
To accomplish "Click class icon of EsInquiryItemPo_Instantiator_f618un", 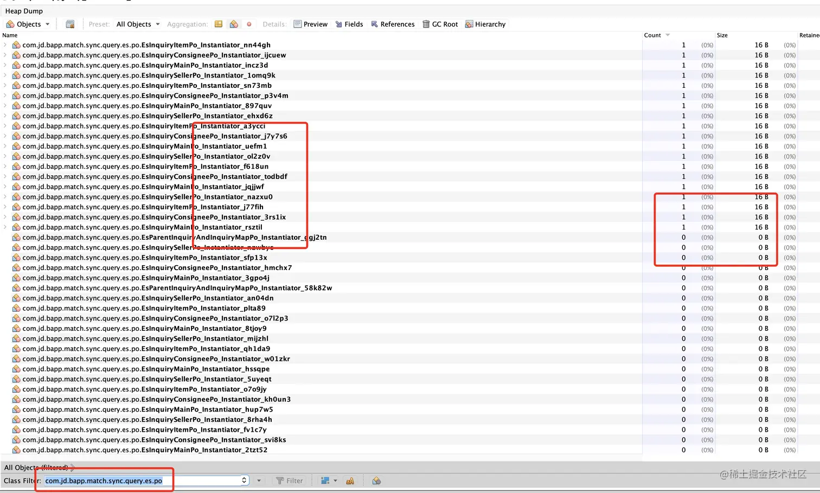I will click(16, 167).
